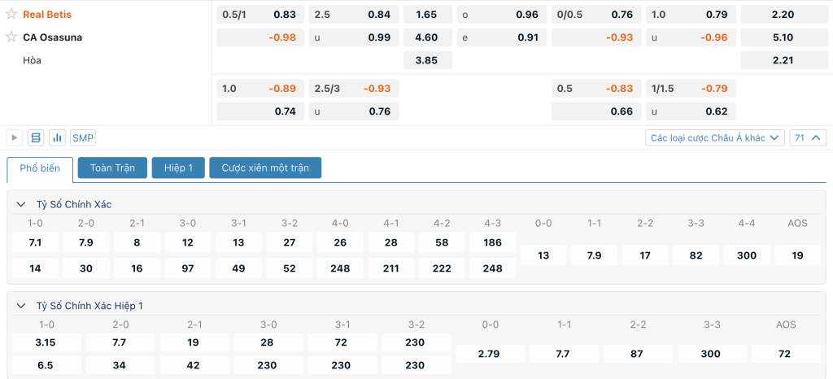Choose odd total at o 0.96
Screen dimensions: 833x379
click(501, 15)
